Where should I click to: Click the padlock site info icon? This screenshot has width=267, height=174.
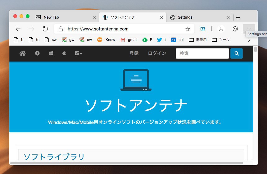point(61,29)
